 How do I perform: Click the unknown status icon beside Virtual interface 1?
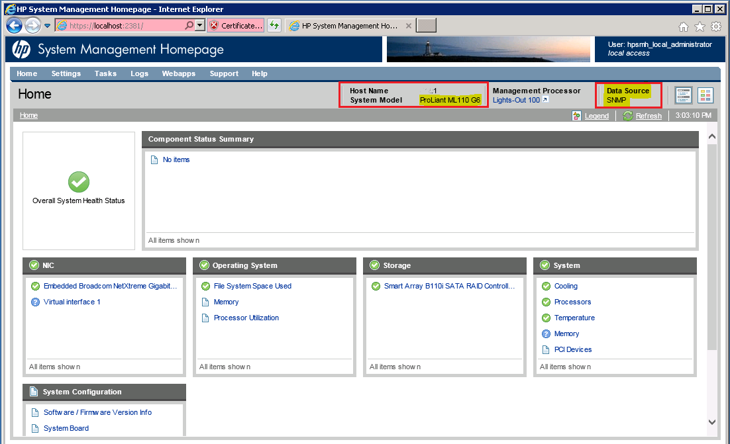tap(35, 302)
